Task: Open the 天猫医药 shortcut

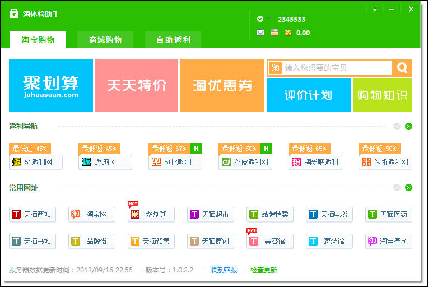Action: [x=389, y=214]
